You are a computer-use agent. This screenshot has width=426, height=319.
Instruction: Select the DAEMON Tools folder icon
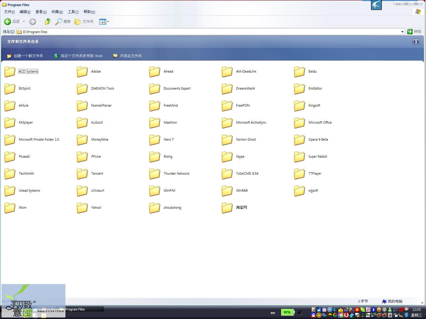82,89
